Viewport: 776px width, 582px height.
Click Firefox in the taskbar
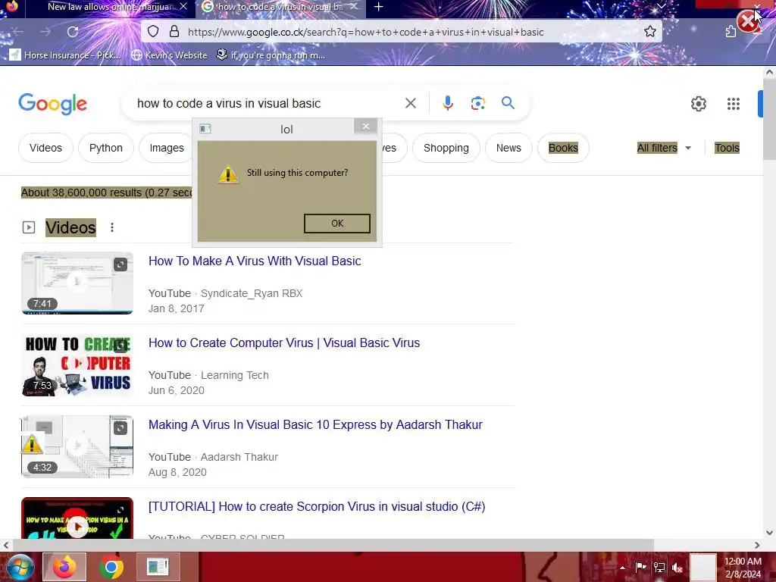pyautogui.click(x=64, y=567)
